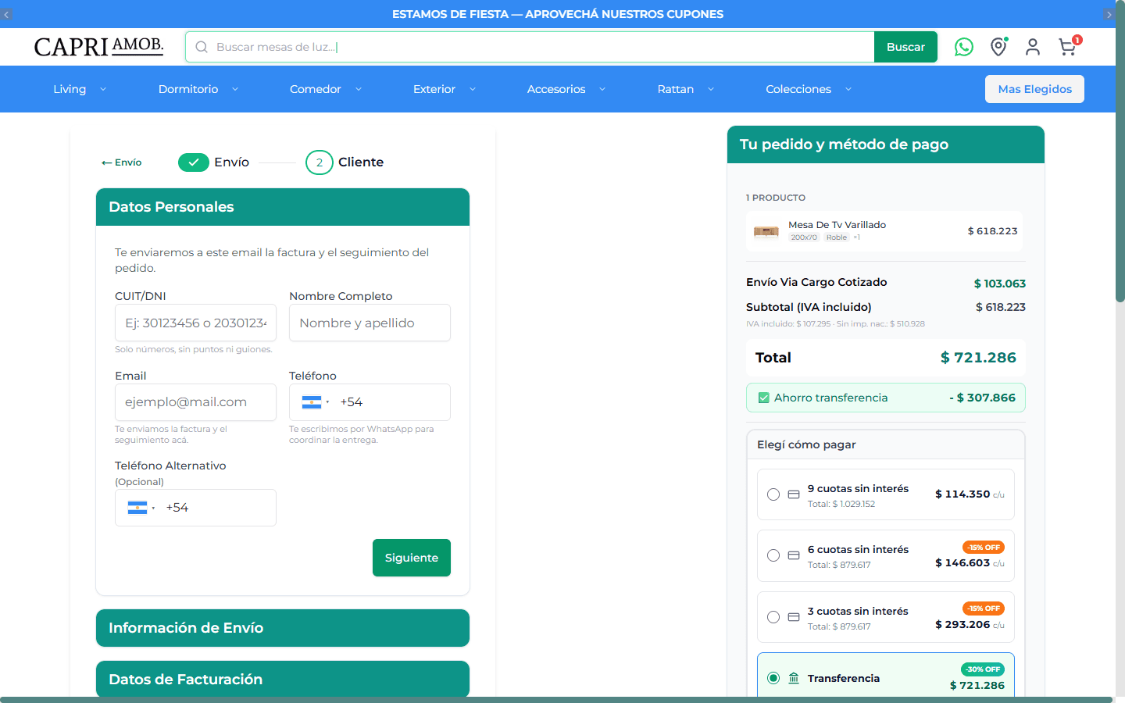
Task: Open the store location pin icon
Action: [x=998, y=47]
